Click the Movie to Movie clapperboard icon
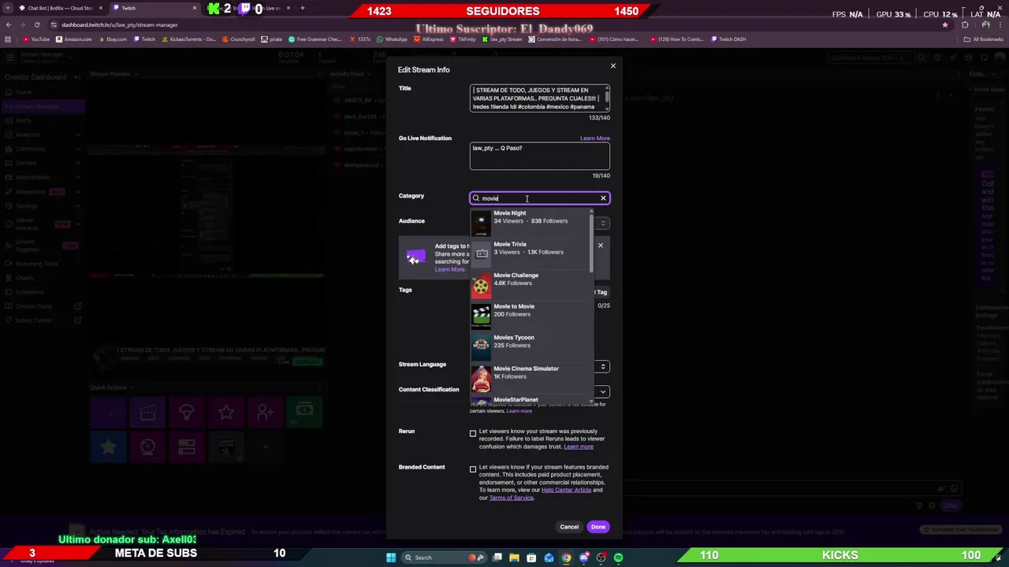Screen dimensions: 1009x567 (481, 316)
